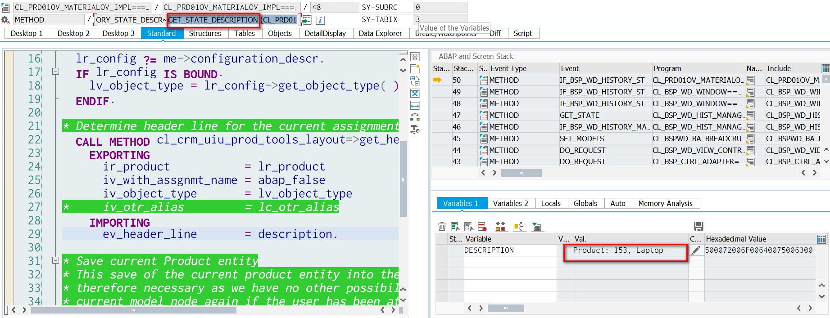Click the new tool icon with star

coord(415,69)
